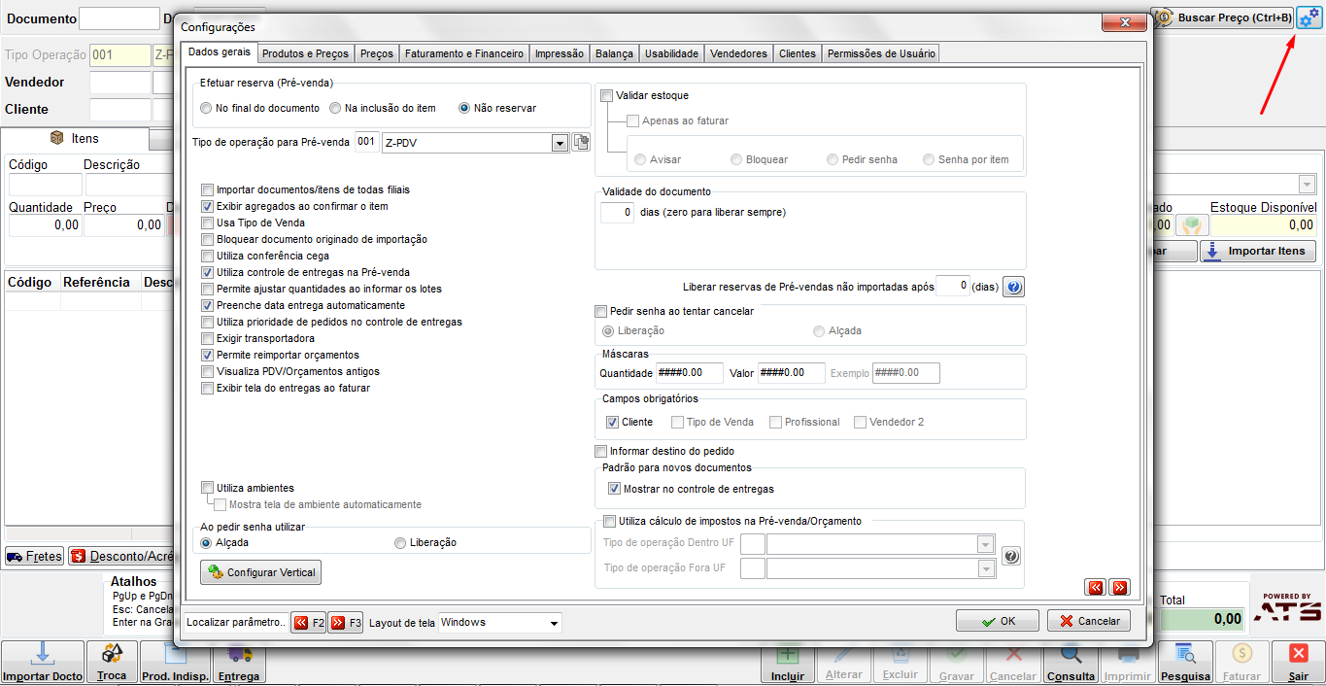1326x686 pixels.
Task: Click the Alterar pencil toolbar button
Action: click(x=843, y=663)
